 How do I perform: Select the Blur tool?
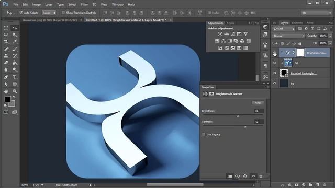tap(6, 69)
